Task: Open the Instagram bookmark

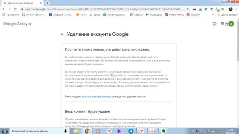Action: coord(193,15)
